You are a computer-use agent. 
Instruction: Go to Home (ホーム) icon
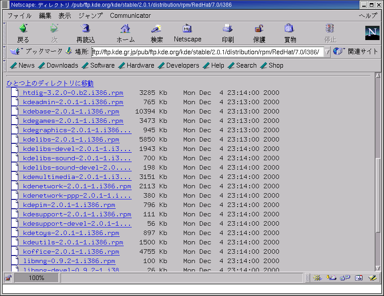coord(125,28)
